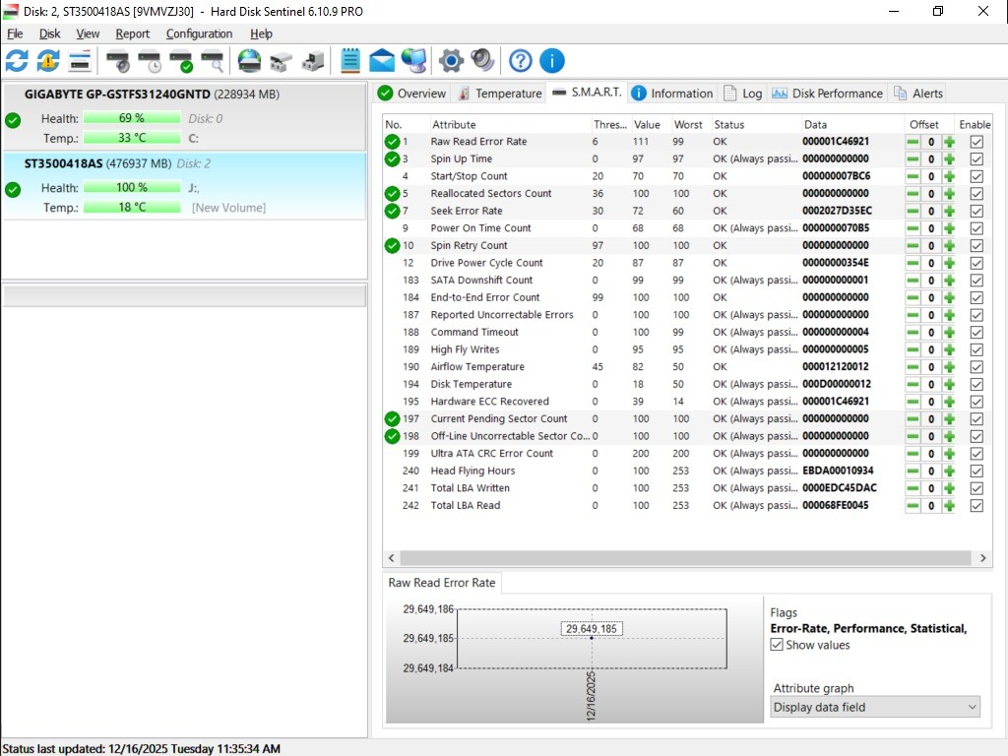The image size is (1008, 756).
Task: Open the configuration gear icon
Action: (x=451, y=61)
